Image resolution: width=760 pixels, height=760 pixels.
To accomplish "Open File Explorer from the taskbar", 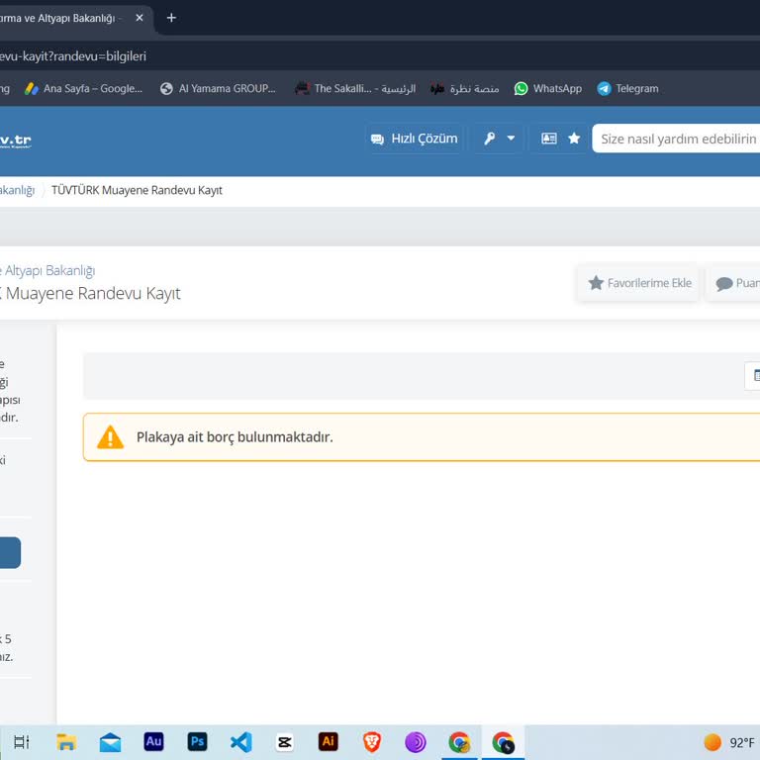I will [x=66, y=742].
